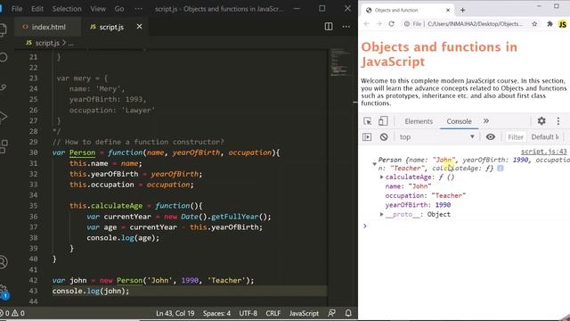The image size is (570, 321).
Task: Open notifications bell in status bar
Action: click(348, 313)
